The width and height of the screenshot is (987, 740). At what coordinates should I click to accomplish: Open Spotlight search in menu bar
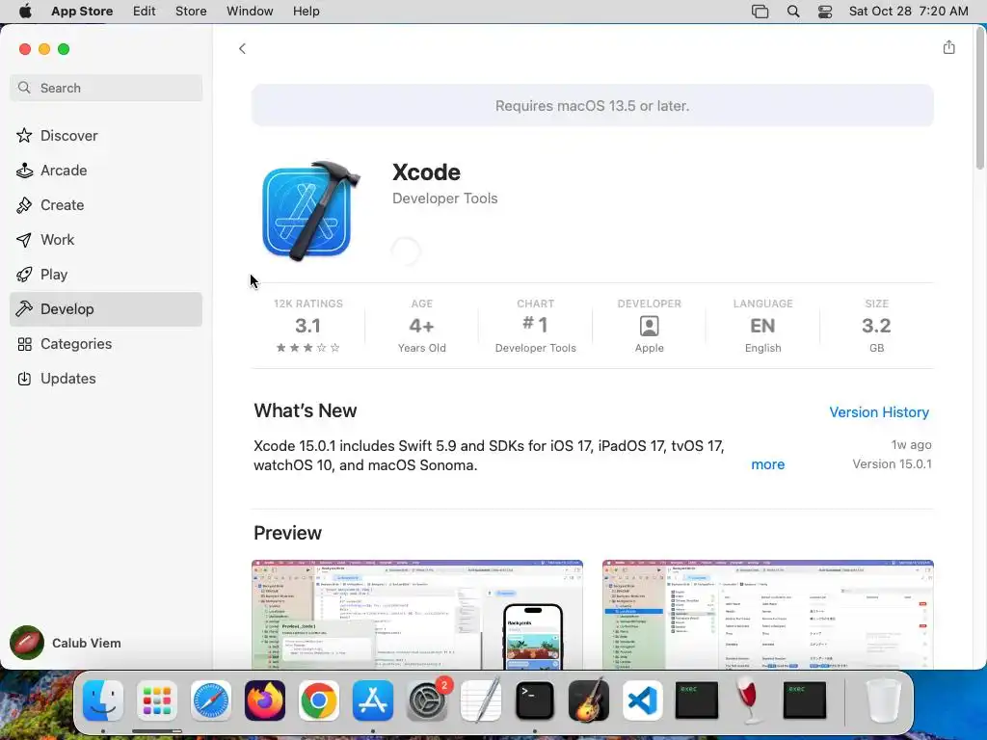793,12
